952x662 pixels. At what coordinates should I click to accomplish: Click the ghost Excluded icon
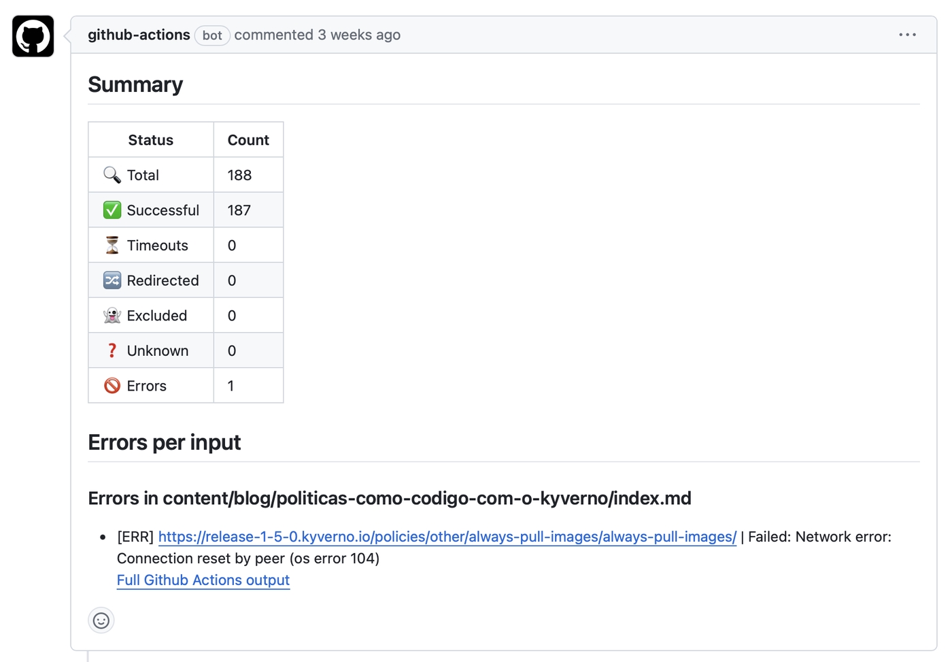[x=112, y=316]
